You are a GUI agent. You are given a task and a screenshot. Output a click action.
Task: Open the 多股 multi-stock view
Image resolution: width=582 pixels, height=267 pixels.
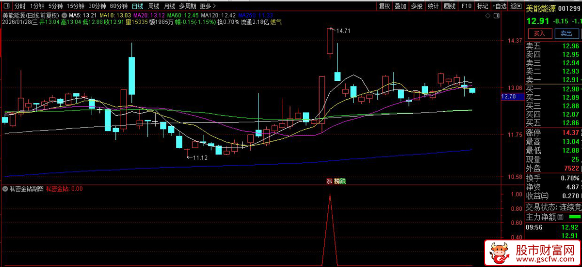tap(417, 6)
